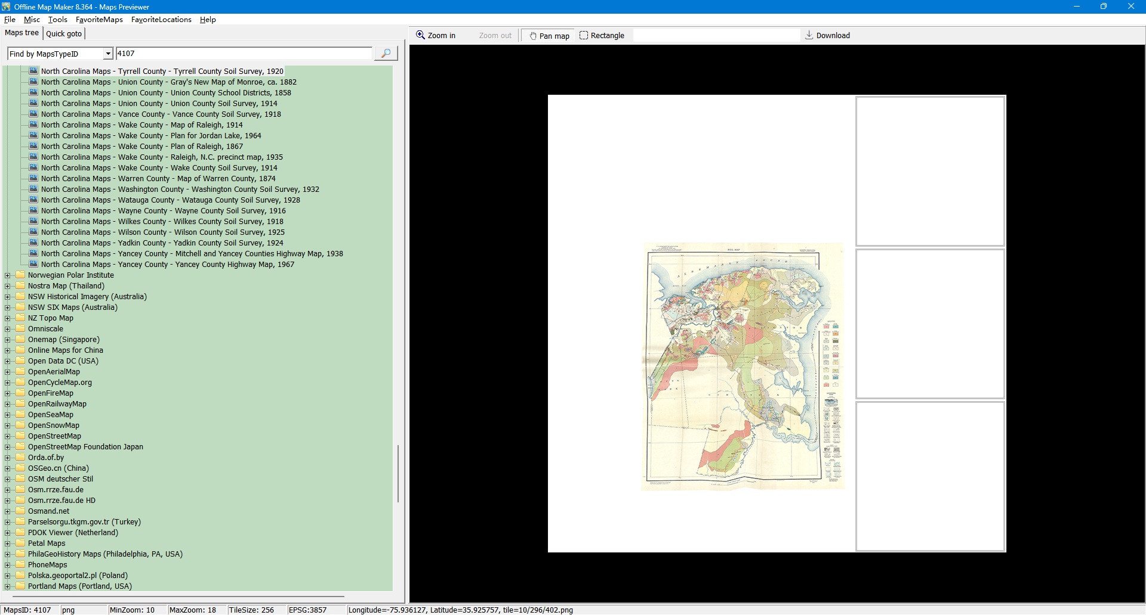Select the Zoom out tool
Viewport: 1146px width, 615px height.
(x=495, y=36)
